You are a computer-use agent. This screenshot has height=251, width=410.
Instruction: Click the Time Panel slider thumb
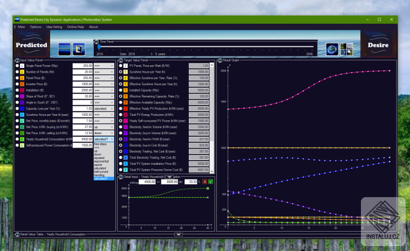click(x=99, y=47)
